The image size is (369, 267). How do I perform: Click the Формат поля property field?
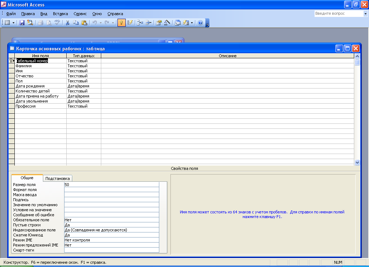112,190
